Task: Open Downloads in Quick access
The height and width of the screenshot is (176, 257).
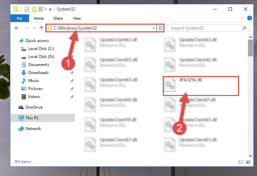Action: tap(38, 73)
